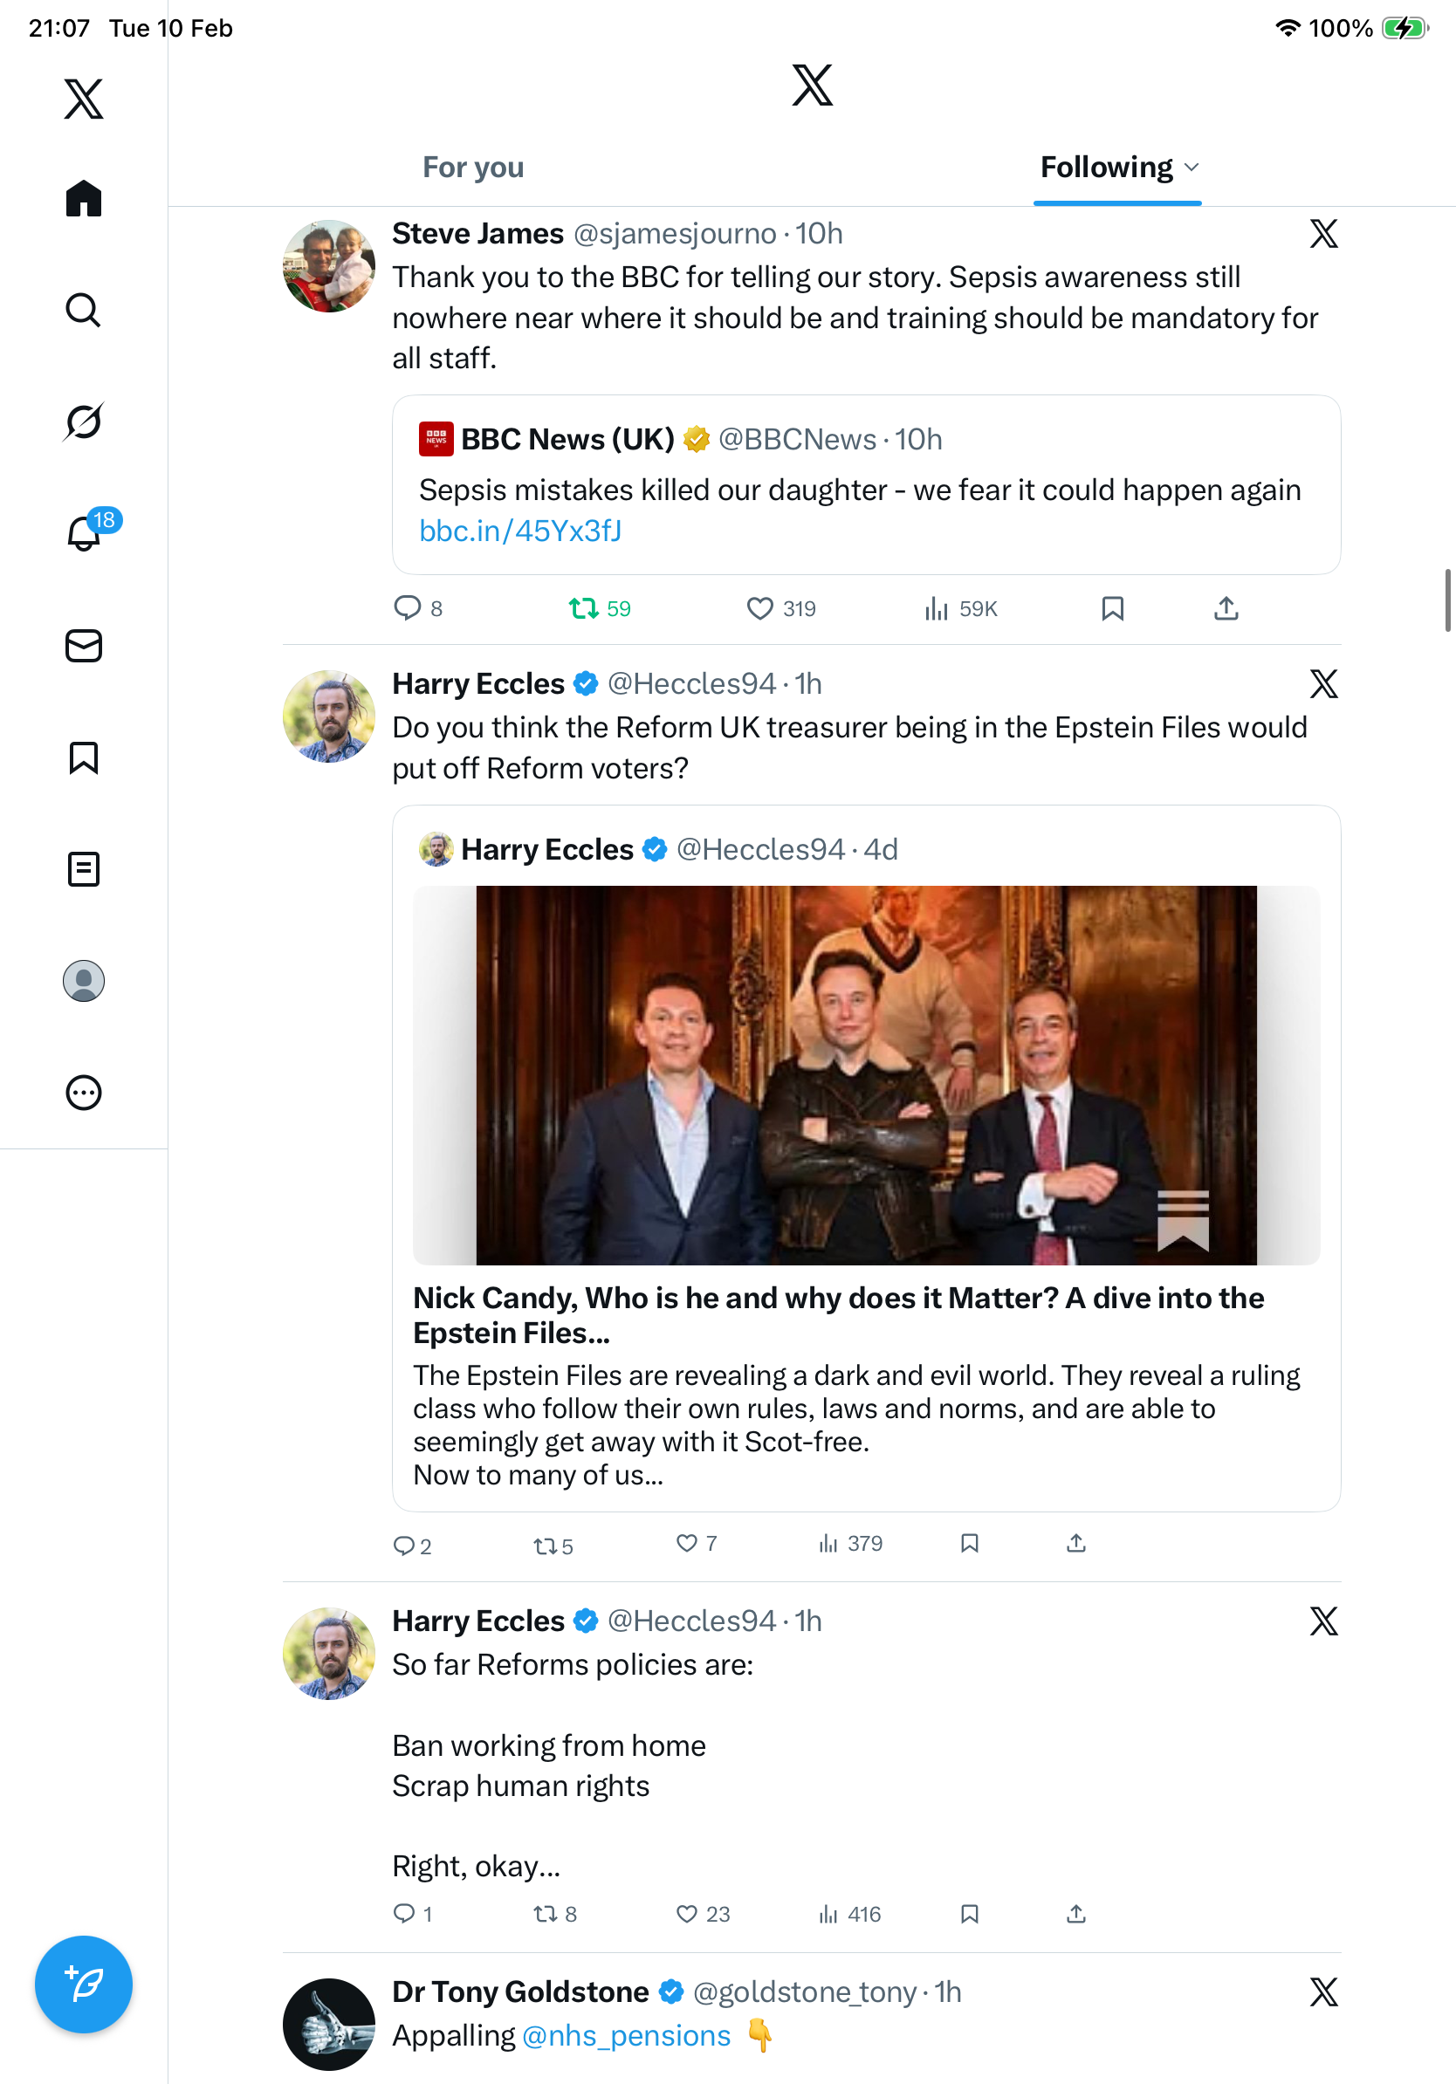Open the @nhs_pensions mention
Screen dimensions: 1456x2084
[627, 2036]
